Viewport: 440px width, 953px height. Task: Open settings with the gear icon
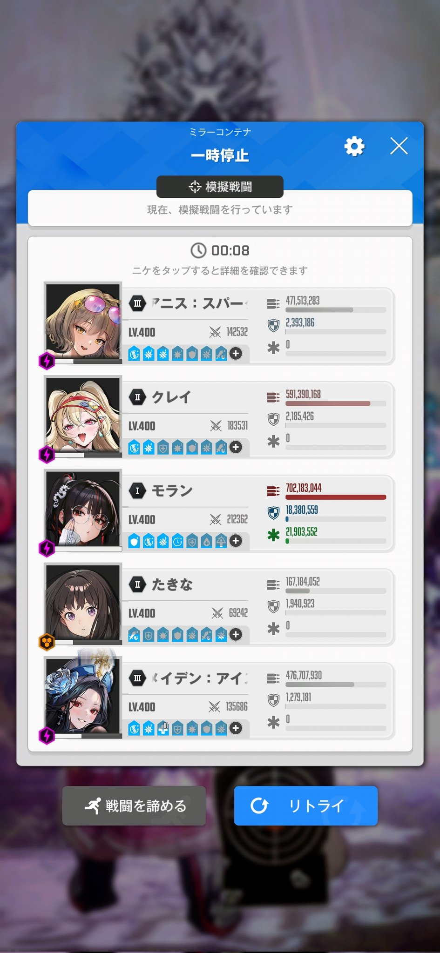[354, 147]
